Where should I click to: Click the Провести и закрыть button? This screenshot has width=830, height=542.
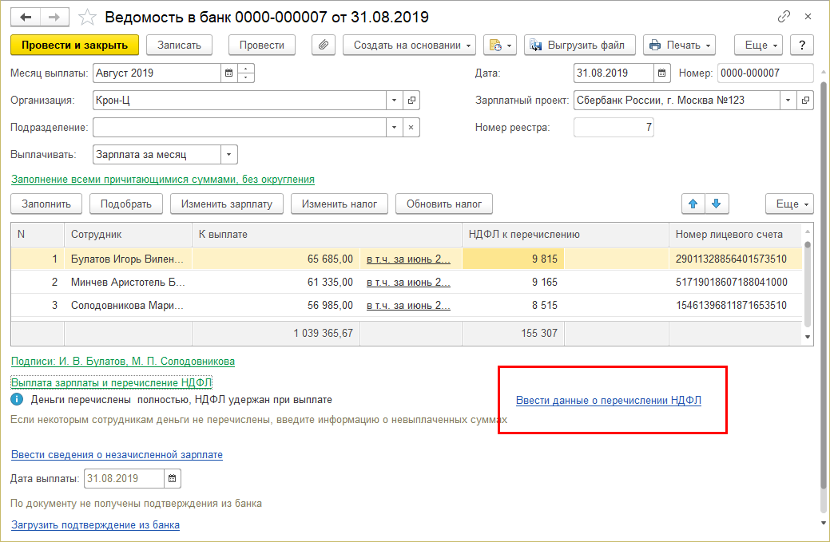pyautogui.click(x=75, y=45)
